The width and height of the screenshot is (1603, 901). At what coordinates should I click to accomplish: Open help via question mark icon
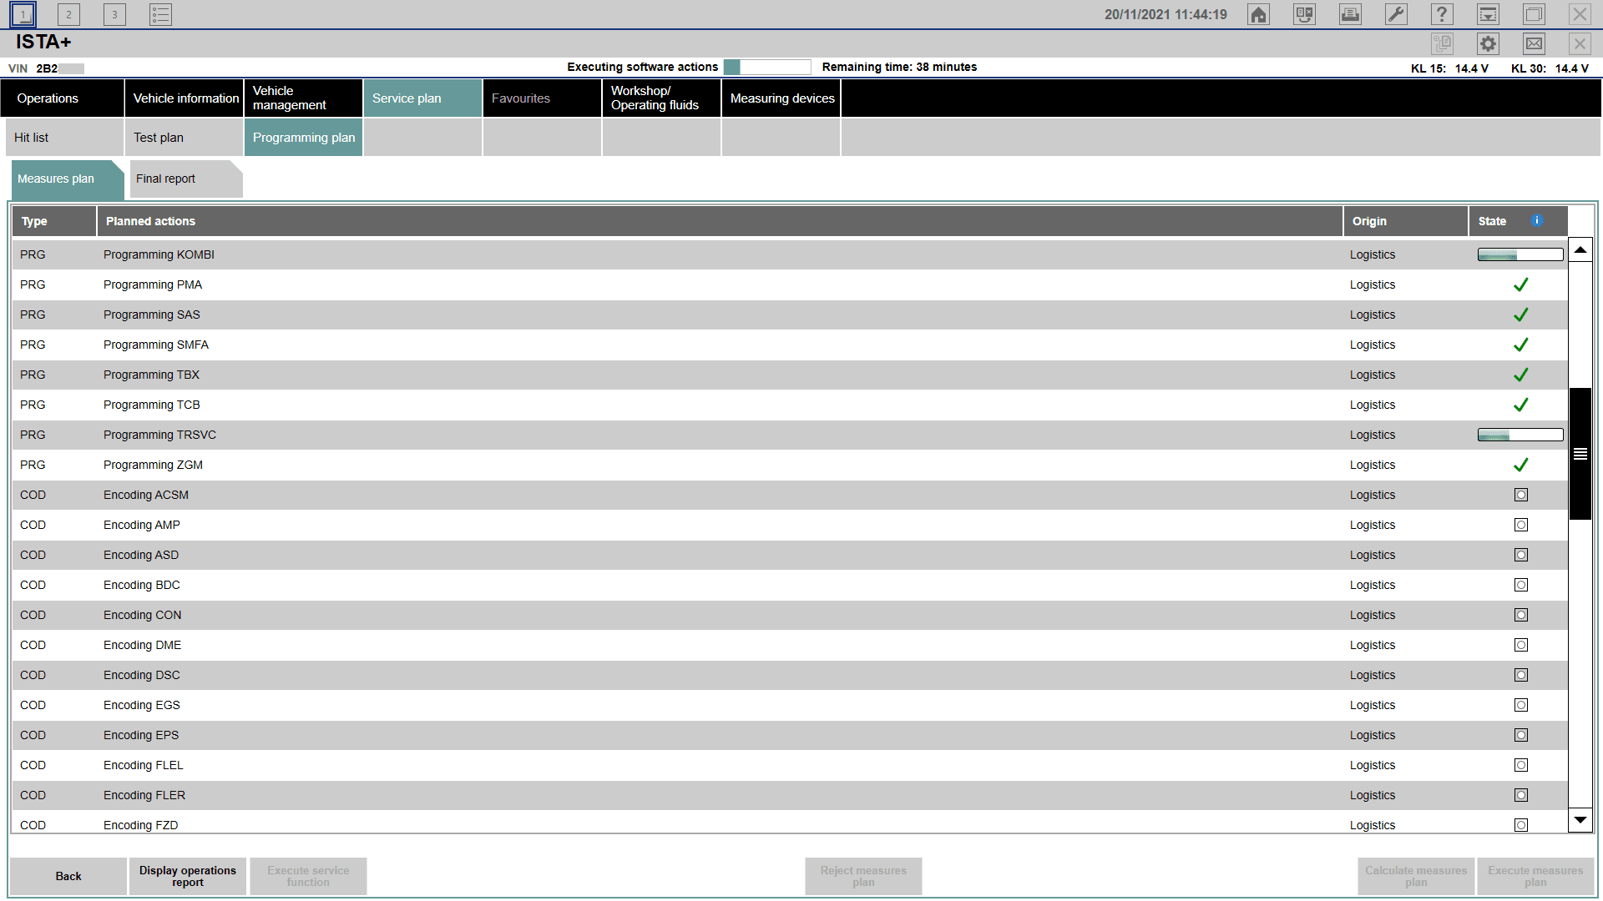coord(1442,14)
